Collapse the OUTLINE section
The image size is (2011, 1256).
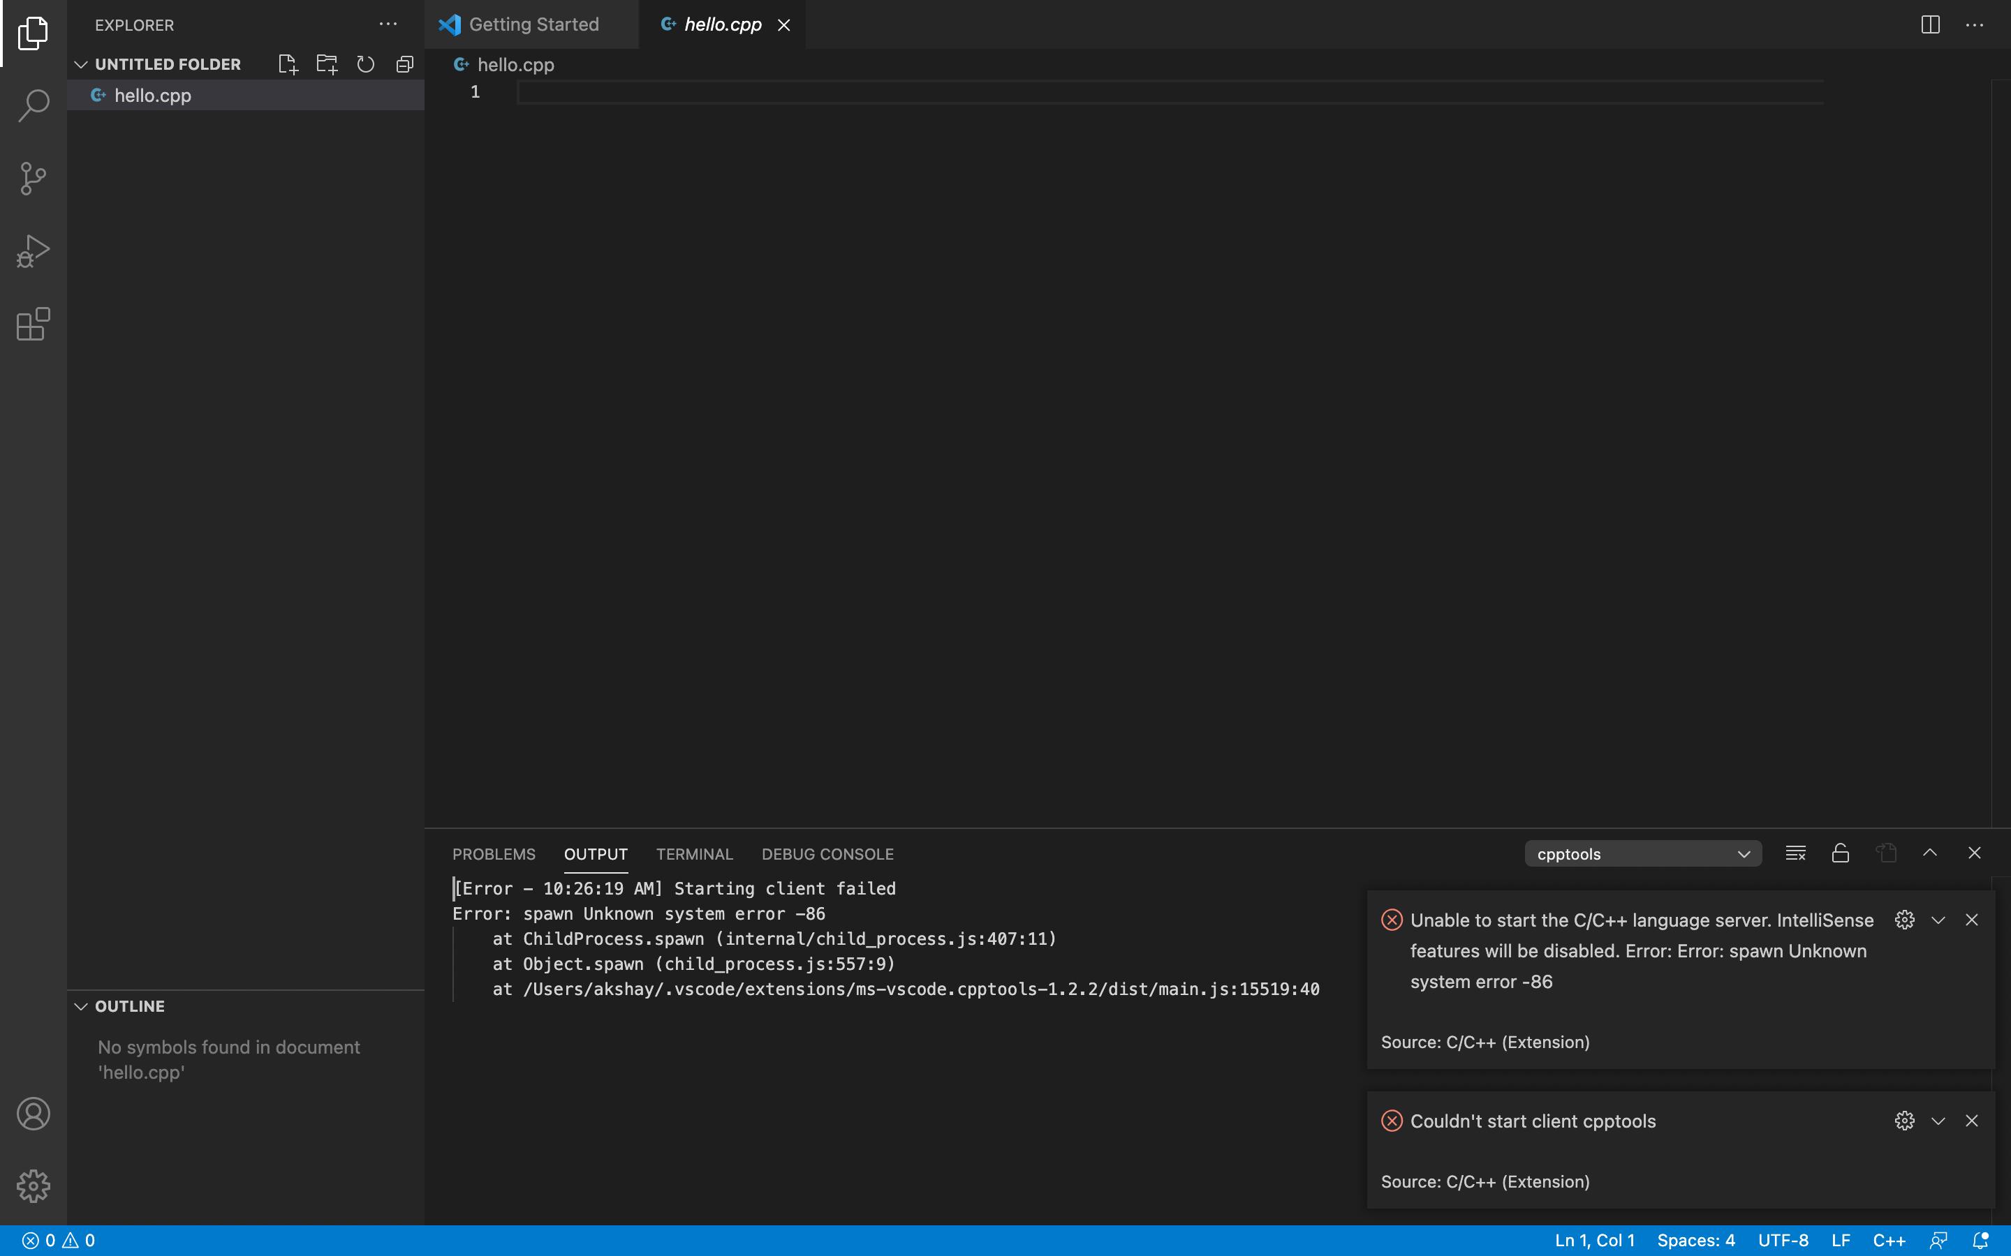click(80, 1006)
